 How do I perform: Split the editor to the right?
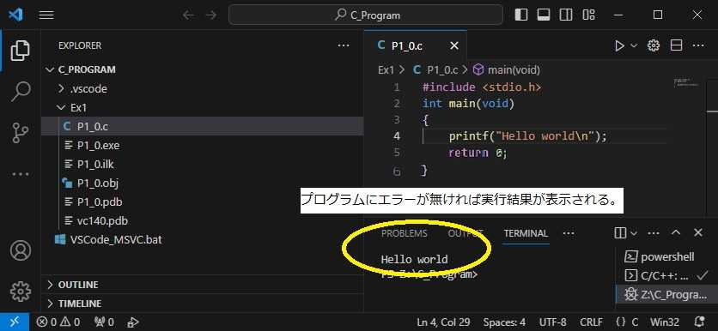[676, 45]
